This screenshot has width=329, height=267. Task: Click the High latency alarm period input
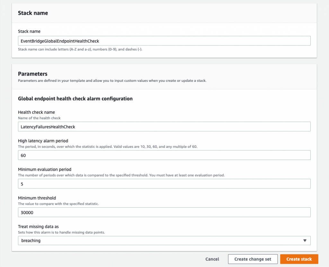[x=164, y=155]
